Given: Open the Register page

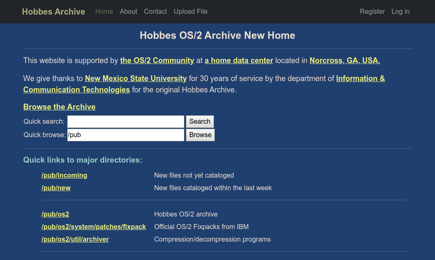Looking at the screenshot, I should (372, 12).
